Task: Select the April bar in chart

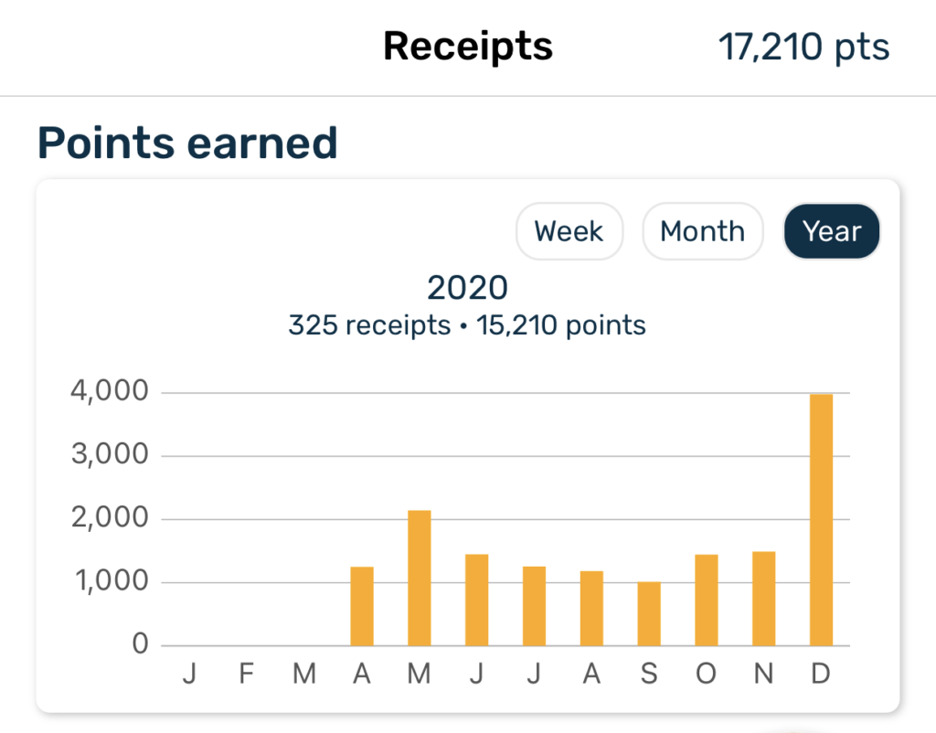Action: [x=362, y=606]
